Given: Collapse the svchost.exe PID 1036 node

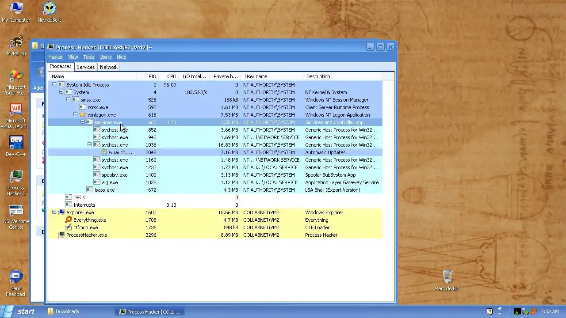Looking at the screenshot, I should click(89, 145).
